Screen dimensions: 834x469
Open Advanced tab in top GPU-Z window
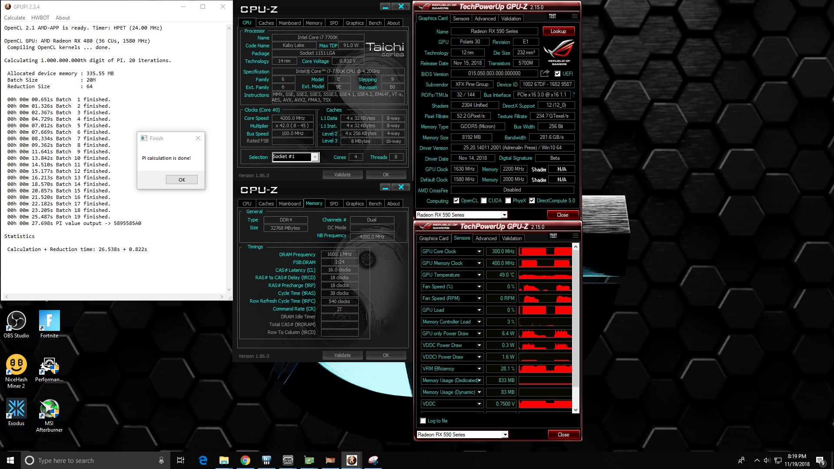coord(485,19)
